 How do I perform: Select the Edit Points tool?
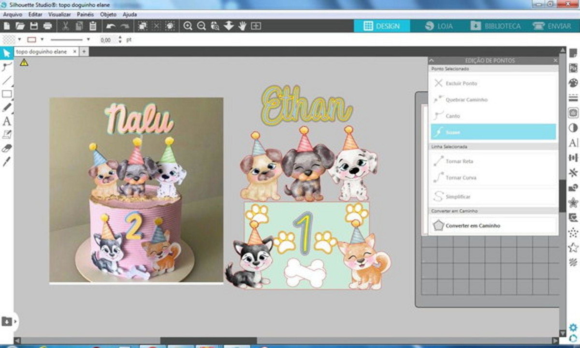coord(7,66)
